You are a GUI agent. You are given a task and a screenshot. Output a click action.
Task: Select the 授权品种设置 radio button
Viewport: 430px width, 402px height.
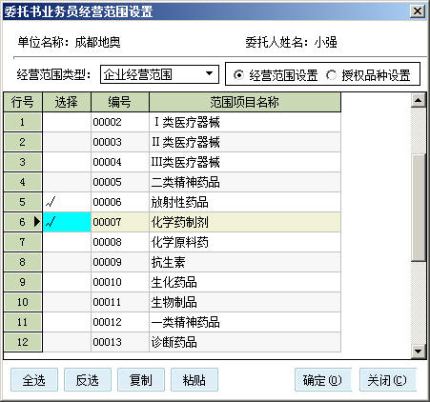coord(331,75)
